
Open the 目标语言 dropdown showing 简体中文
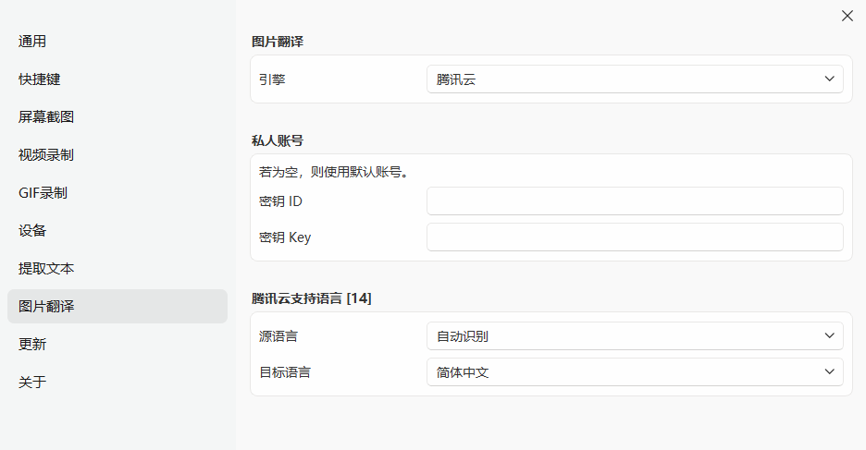pos(634,372)
